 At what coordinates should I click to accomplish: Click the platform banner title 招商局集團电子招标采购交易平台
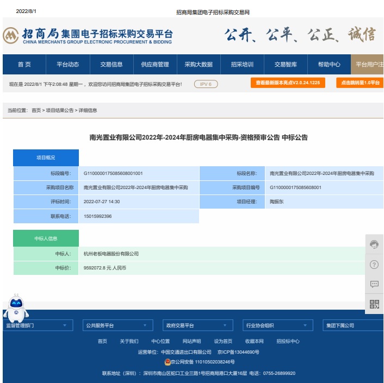click(97, 34)
